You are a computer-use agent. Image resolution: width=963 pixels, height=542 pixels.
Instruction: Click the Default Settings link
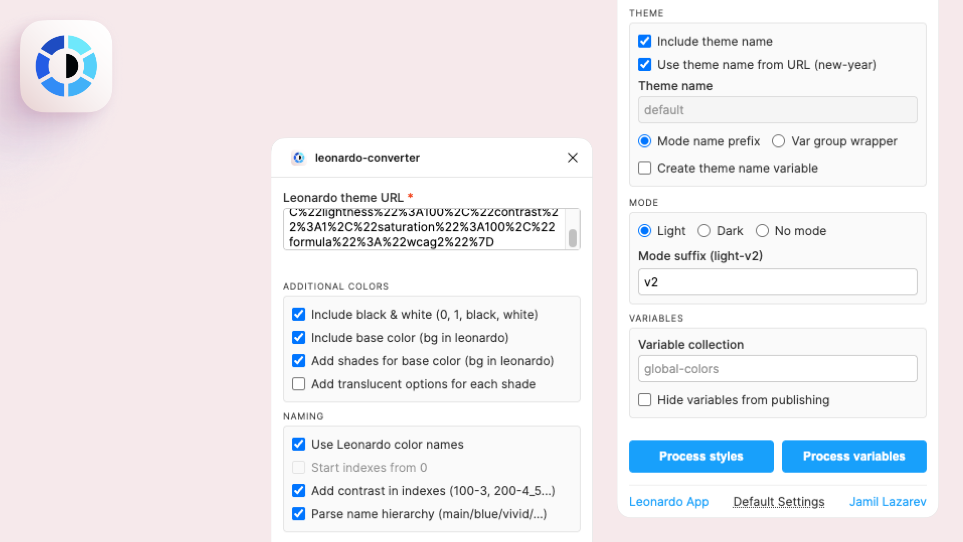[x=778, y=501]
